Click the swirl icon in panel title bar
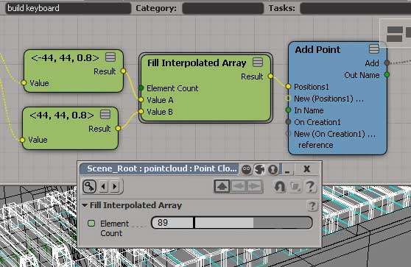The width and height of the screenshot is (411, 267). point(259,170)
